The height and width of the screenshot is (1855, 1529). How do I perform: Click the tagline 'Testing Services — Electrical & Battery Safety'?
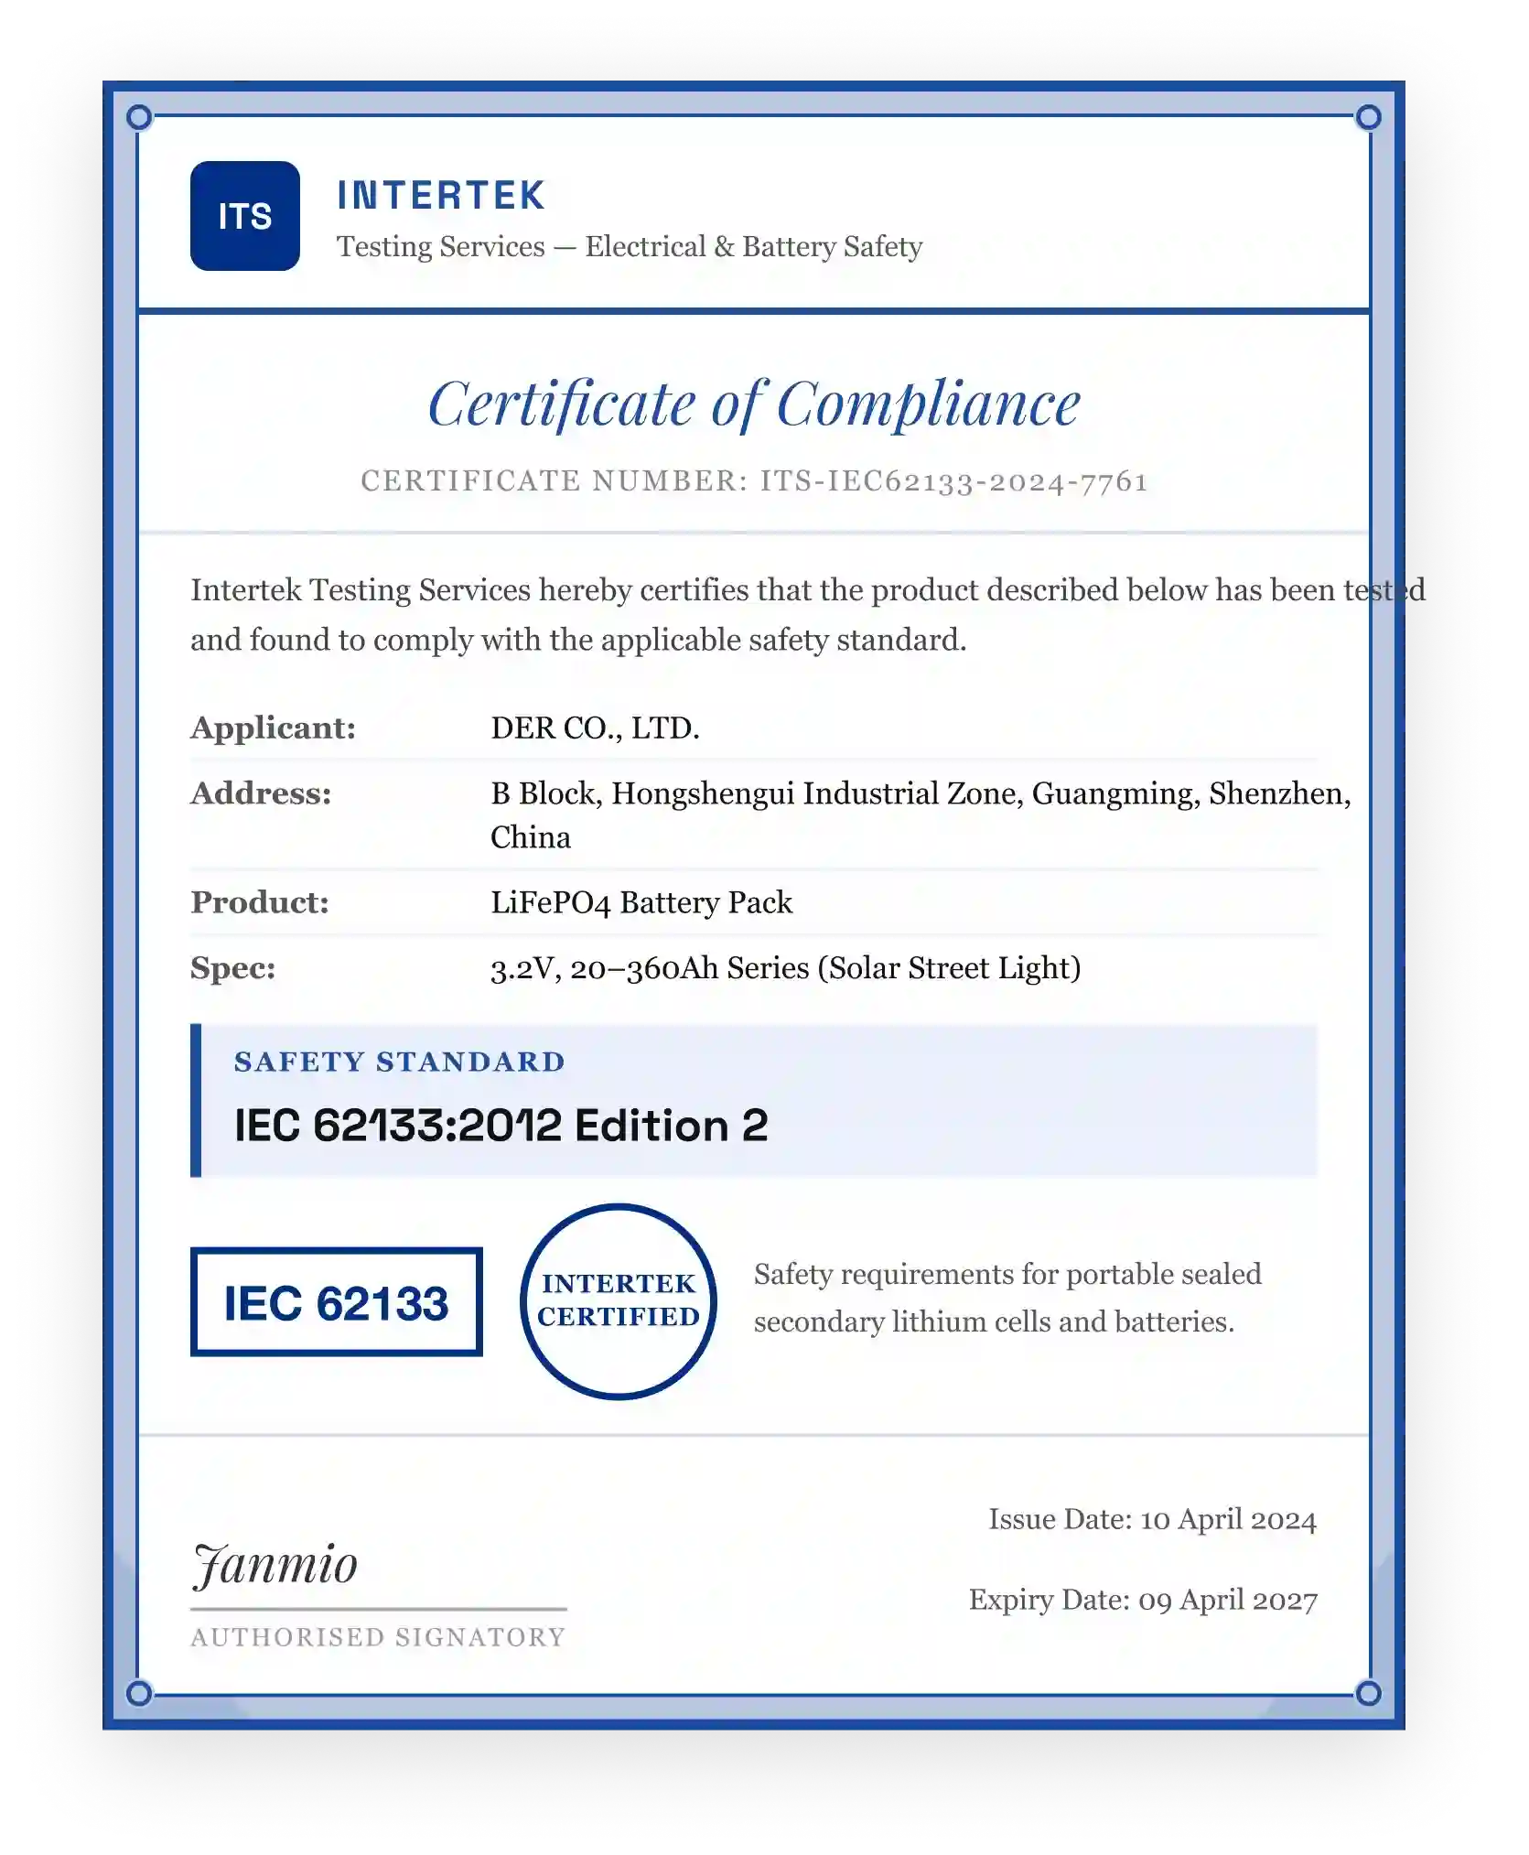pos(630,246)
